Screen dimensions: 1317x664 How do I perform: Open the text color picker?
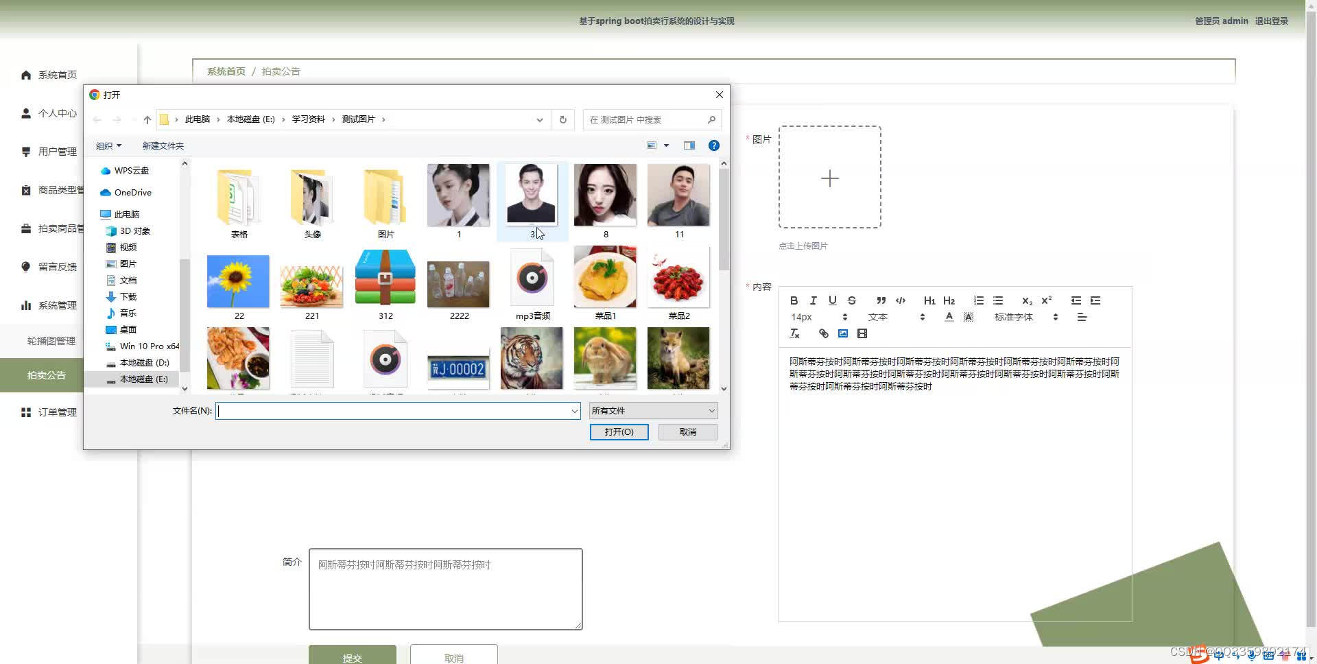[949, 317]
